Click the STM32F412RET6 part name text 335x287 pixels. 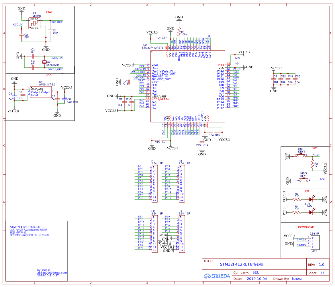click(152, 48)
